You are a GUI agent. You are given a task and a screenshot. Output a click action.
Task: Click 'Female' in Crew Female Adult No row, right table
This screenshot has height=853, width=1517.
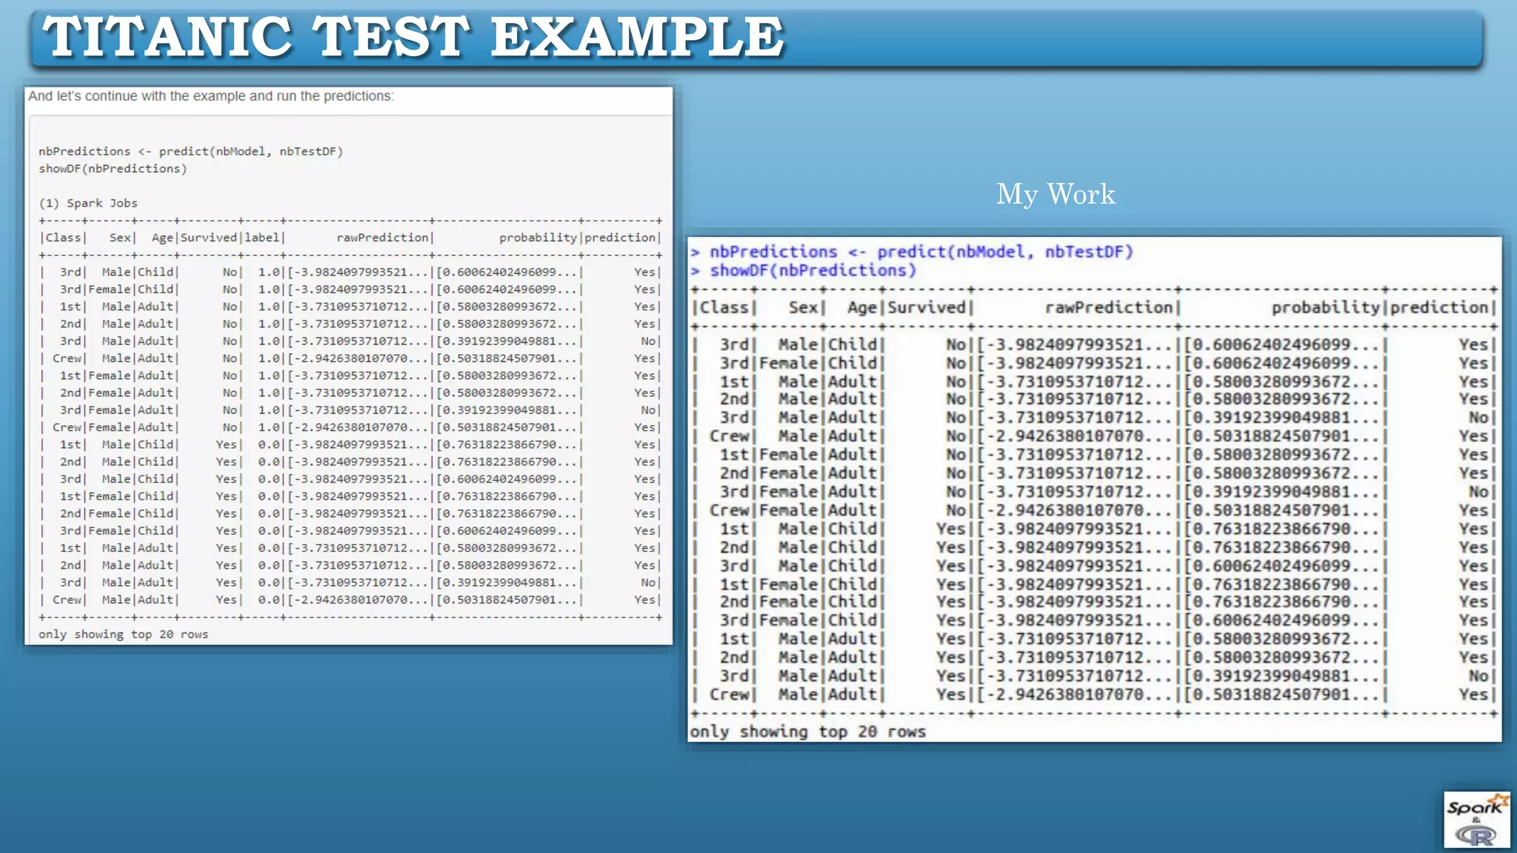pyautogui.click(x=789, y=510)
